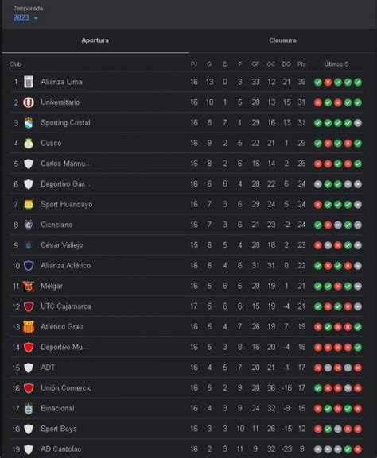Click Universitario's first red loss indicator

[x=318, y=102]
